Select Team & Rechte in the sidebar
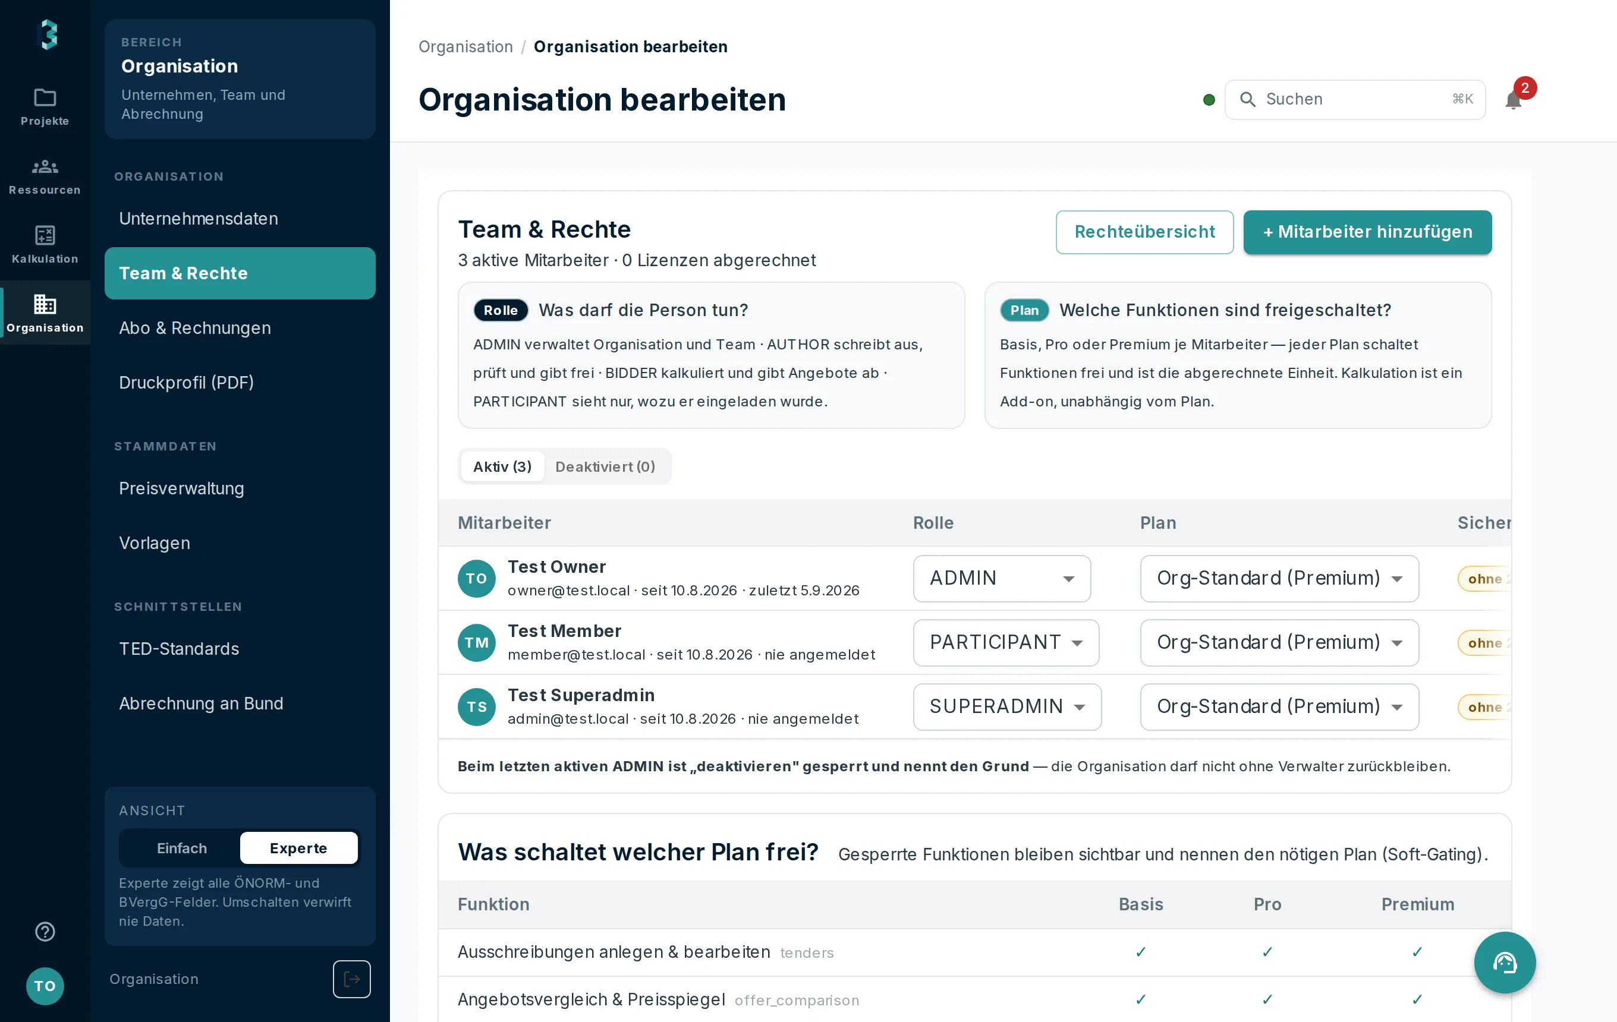The width and height of the screenshot is (1617, 1022). point(240,273)
